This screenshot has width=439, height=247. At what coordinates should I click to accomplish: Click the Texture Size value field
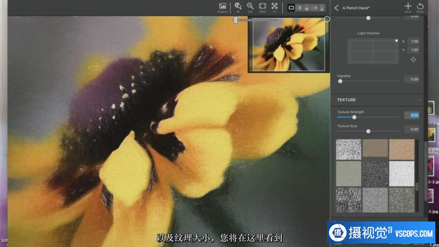coord(412,129)
